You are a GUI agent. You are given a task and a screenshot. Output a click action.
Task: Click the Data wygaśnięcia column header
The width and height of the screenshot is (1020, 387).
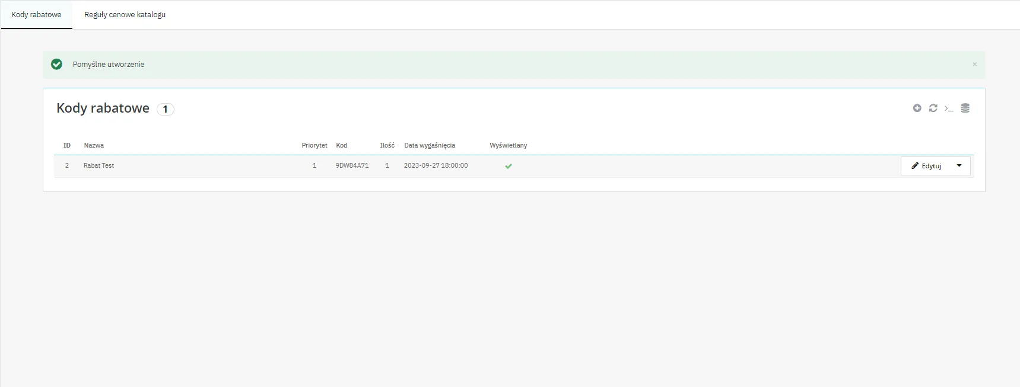coord(430,145)
